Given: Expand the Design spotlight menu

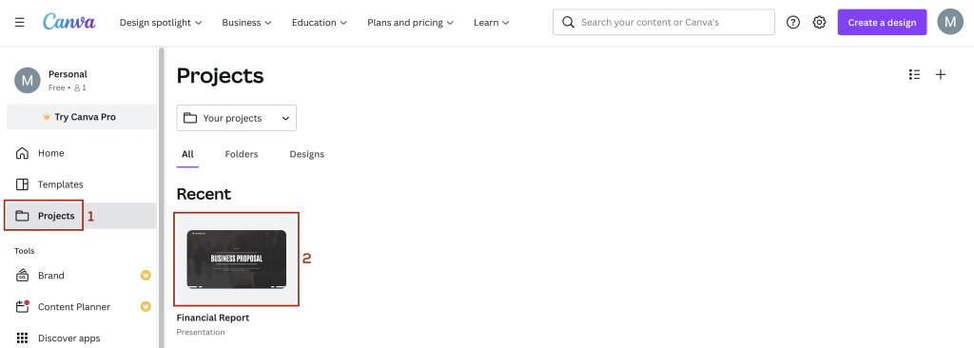Looking at the screenshot, I should pyautogui.click(x=161, y=23).
